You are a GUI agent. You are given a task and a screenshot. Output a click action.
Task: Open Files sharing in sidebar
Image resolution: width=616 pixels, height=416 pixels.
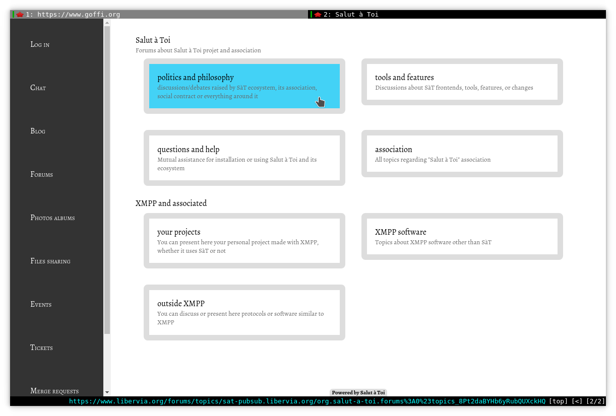pyautogui.click(x=50, y=261)
